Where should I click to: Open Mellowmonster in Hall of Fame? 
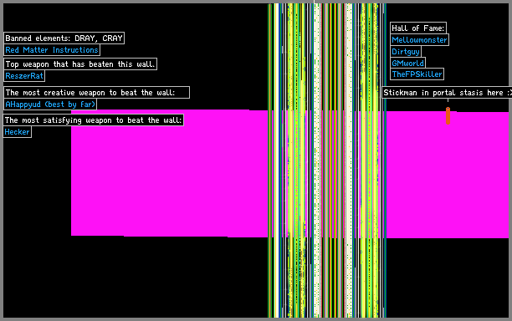pyautogui.click(x=419, y=40)
